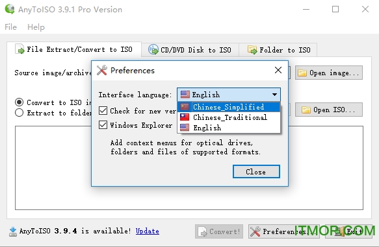Switch to File Extract/Convert to ISO tab
Image resolution: width=379 pixels, height=247 pixels.
coord(74,49)
